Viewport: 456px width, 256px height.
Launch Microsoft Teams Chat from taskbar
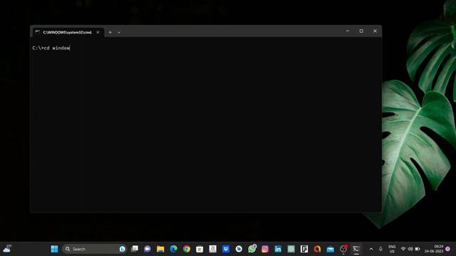coord(147,249)
